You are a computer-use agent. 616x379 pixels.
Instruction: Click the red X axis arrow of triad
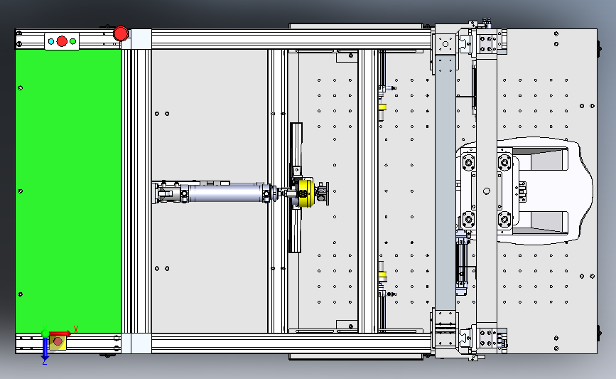tap(60, 333)
